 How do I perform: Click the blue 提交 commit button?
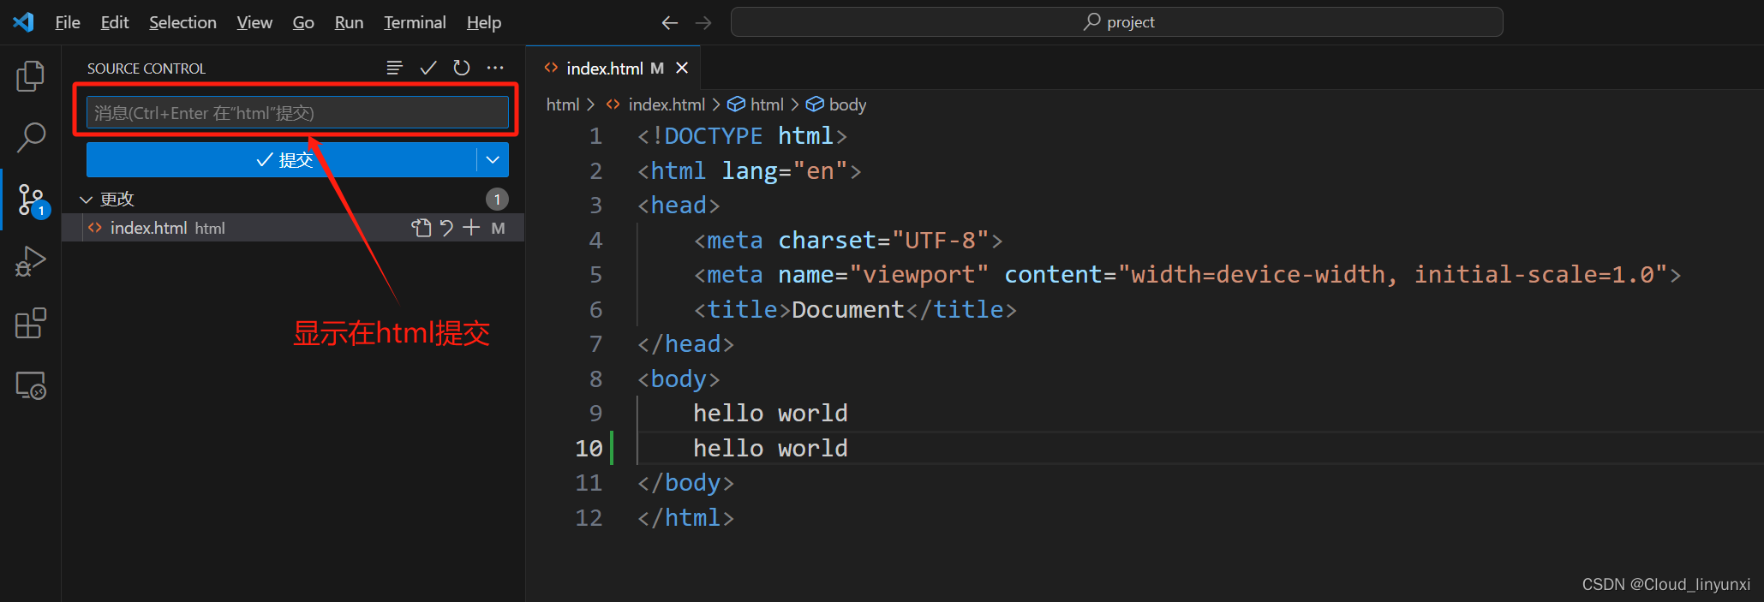[x=281, y=159]
